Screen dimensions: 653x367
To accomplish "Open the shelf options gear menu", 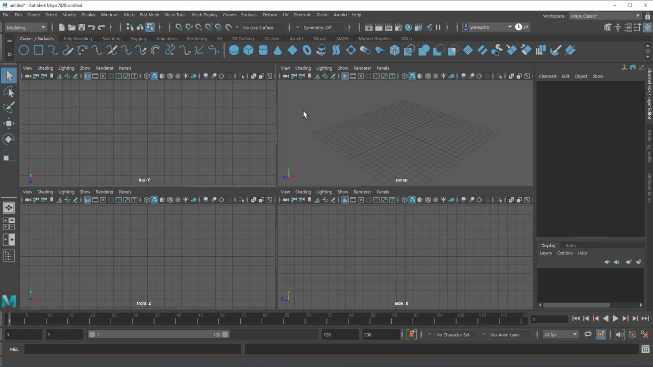I will coord(9,54).
